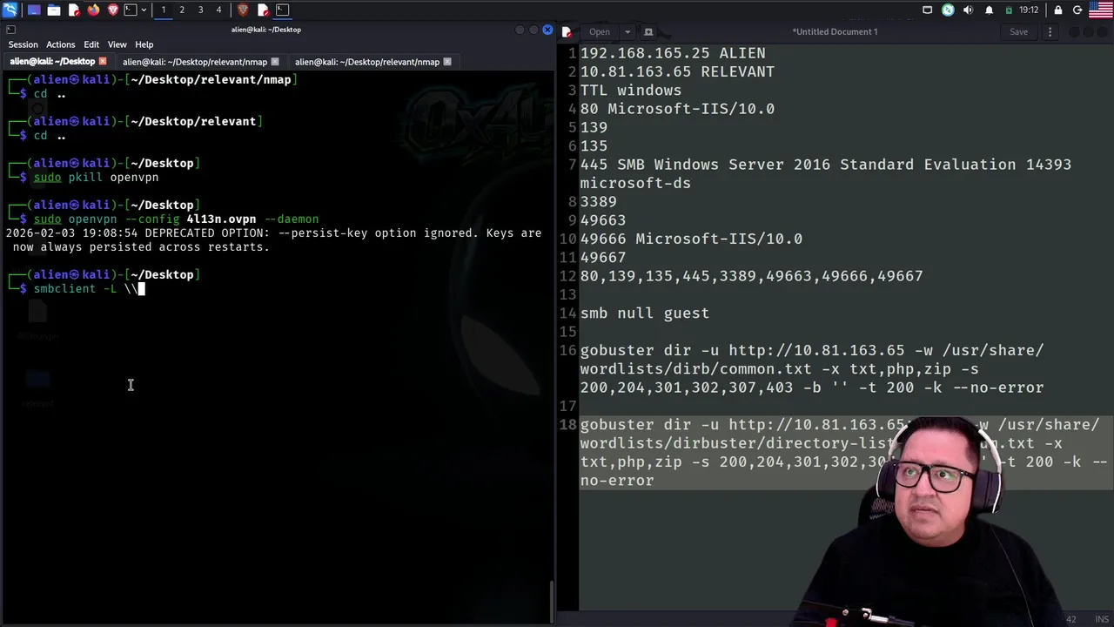The height and width of the screenshot is (627, 1114).
Task: Save the Untitled Document 1
Action: pos(1018,32)
